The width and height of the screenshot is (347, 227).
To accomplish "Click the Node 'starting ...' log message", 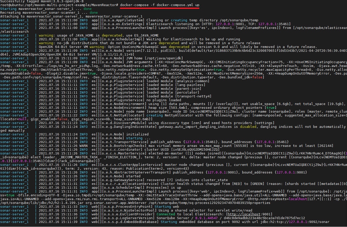I will coord(138,138).
